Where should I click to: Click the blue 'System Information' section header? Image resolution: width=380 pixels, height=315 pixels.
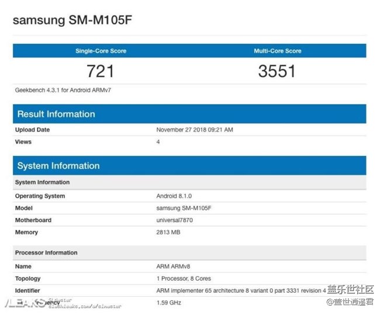[189, 165]
